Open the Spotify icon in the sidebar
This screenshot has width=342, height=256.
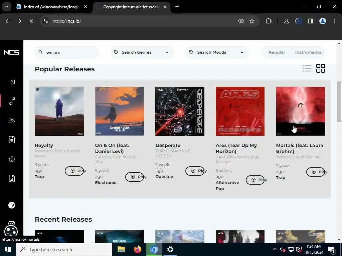pyautogui.click(x=12, y=205)
